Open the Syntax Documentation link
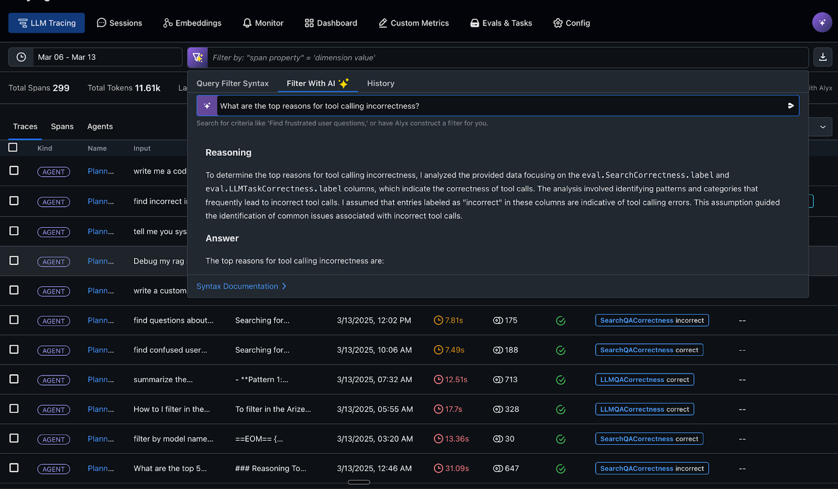The width and height of the screenshot is (838, 489). (241, 286)
